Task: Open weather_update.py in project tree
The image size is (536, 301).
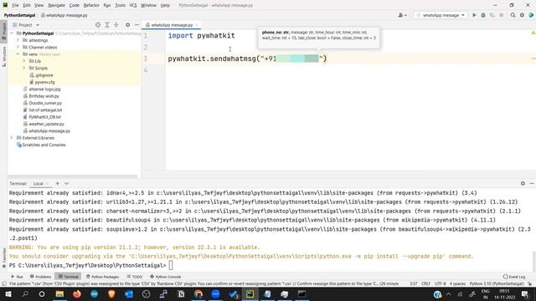Action: point(46,124)
